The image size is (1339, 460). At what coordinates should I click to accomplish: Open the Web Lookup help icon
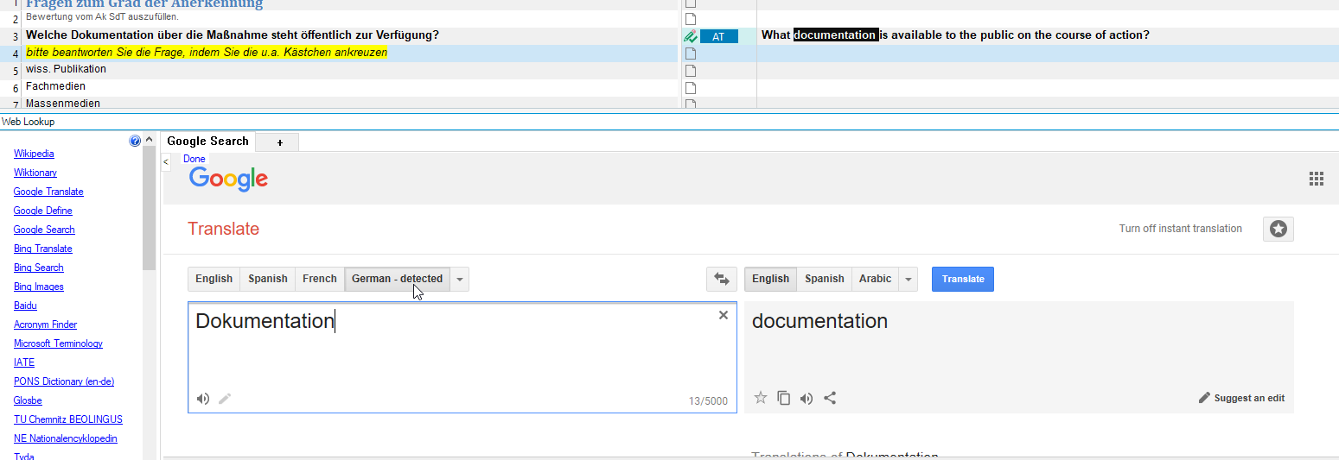[135, 141]
